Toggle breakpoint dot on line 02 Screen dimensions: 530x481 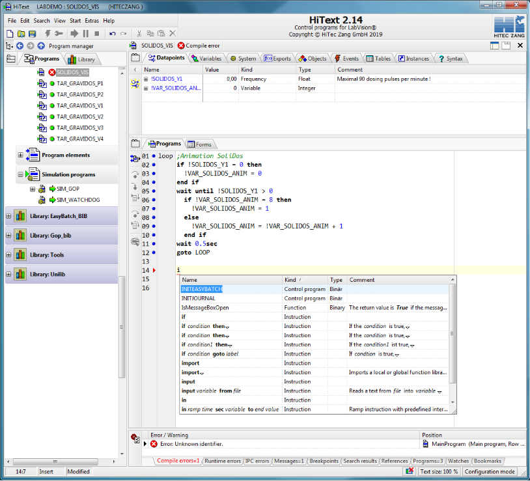coord(154,165)
